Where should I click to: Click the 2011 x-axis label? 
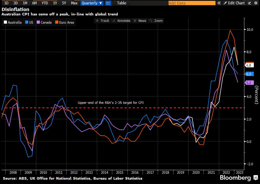coord(59,172)
